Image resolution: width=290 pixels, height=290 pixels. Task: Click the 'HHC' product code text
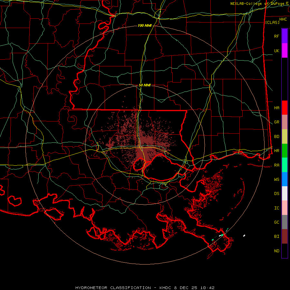coord(283,19)
